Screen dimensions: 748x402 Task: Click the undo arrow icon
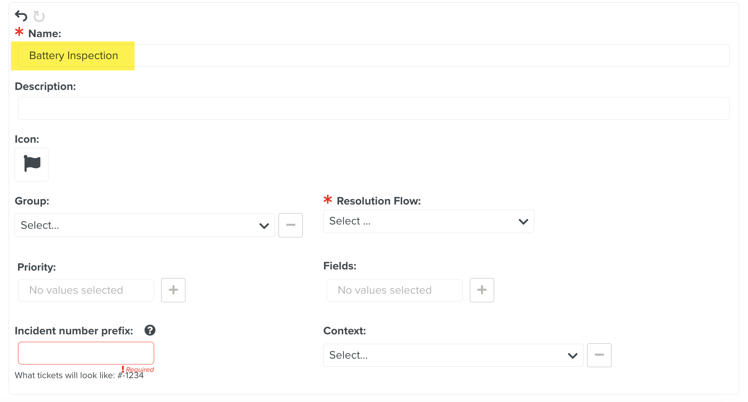[x=21, y=16]
